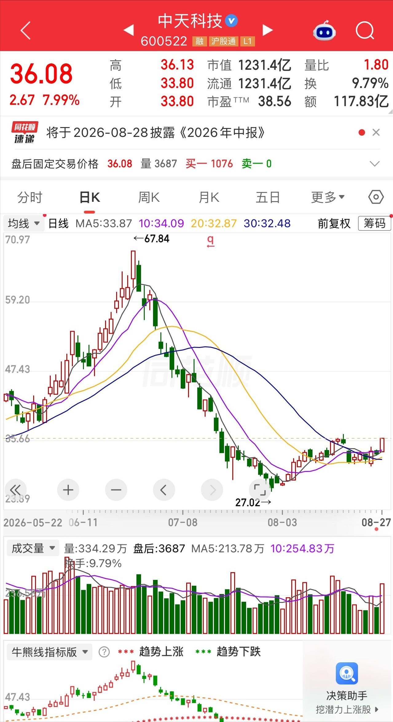This screenshot has height=722, width=393.
Task: Tap the purple MA10 34.09 label
Action: 161,223
